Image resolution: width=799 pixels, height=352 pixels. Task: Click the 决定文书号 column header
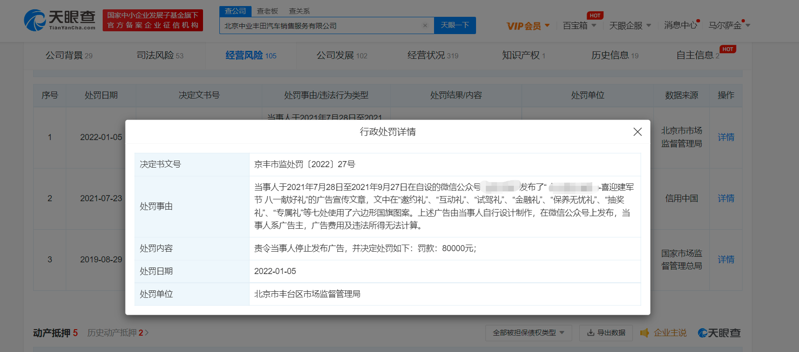(199, 95)
